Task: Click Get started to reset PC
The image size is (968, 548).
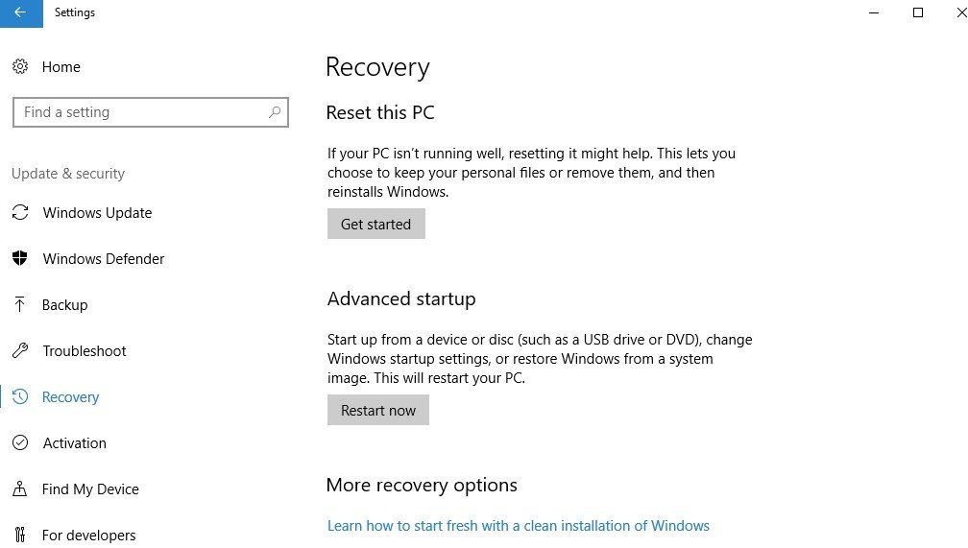Action: [376, 224]
